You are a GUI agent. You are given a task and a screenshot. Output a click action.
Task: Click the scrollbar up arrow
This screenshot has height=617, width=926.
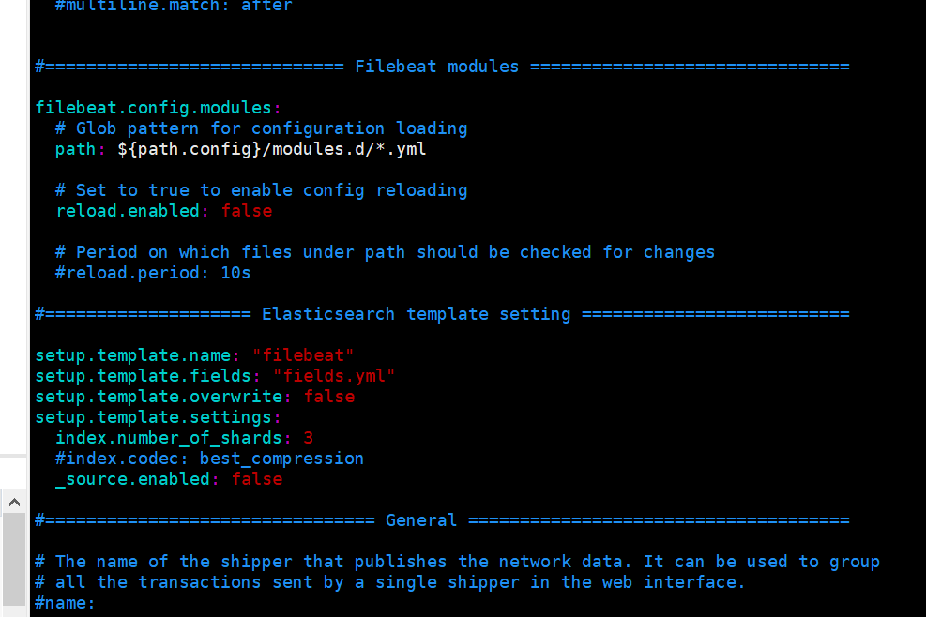click(x=14, y=503)
